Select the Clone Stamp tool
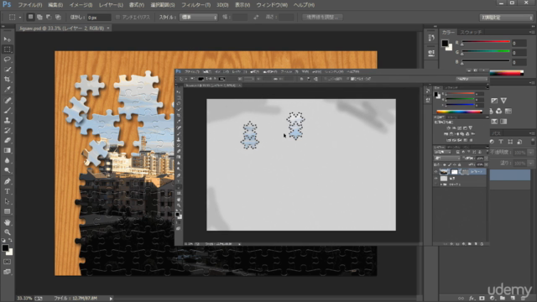Viewport: 537px width, 302px height. 8,120
